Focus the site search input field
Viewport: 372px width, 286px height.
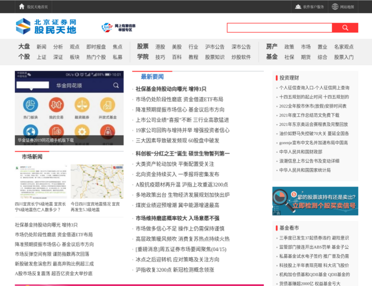click(x=279, y=28)
